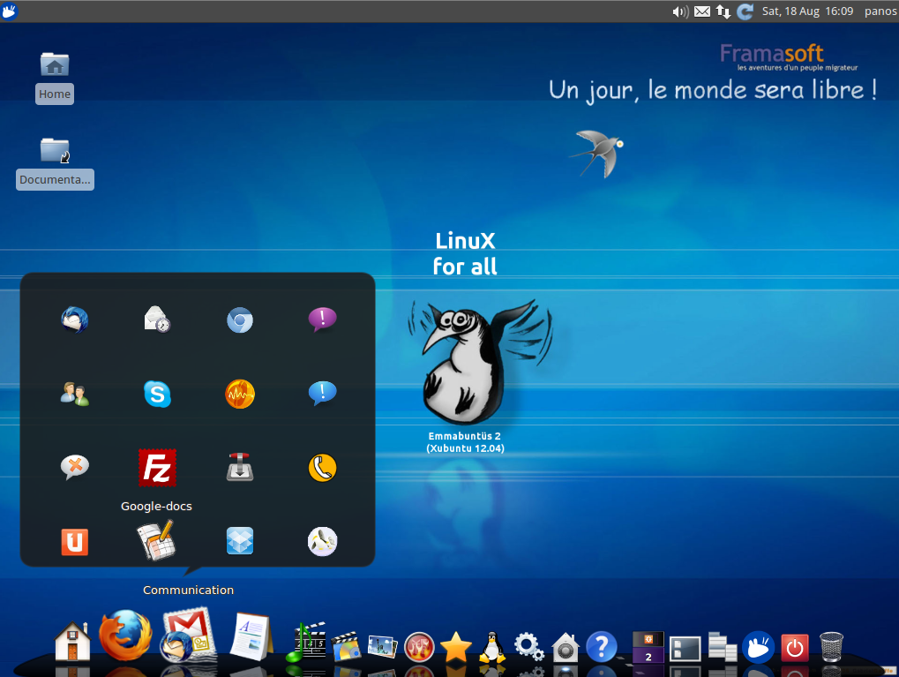The width and height of the screenshot is (899, 677).
Task: Open Chromium browser from the Communication popup
Action: tap(240, 320)
